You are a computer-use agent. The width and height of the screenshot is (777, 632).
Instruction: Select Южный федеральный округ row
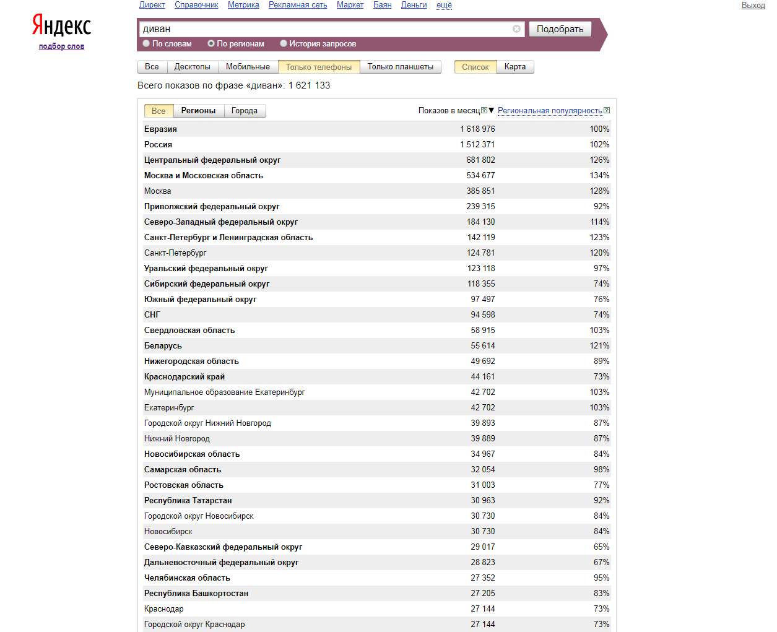click(x=377, y=299)
